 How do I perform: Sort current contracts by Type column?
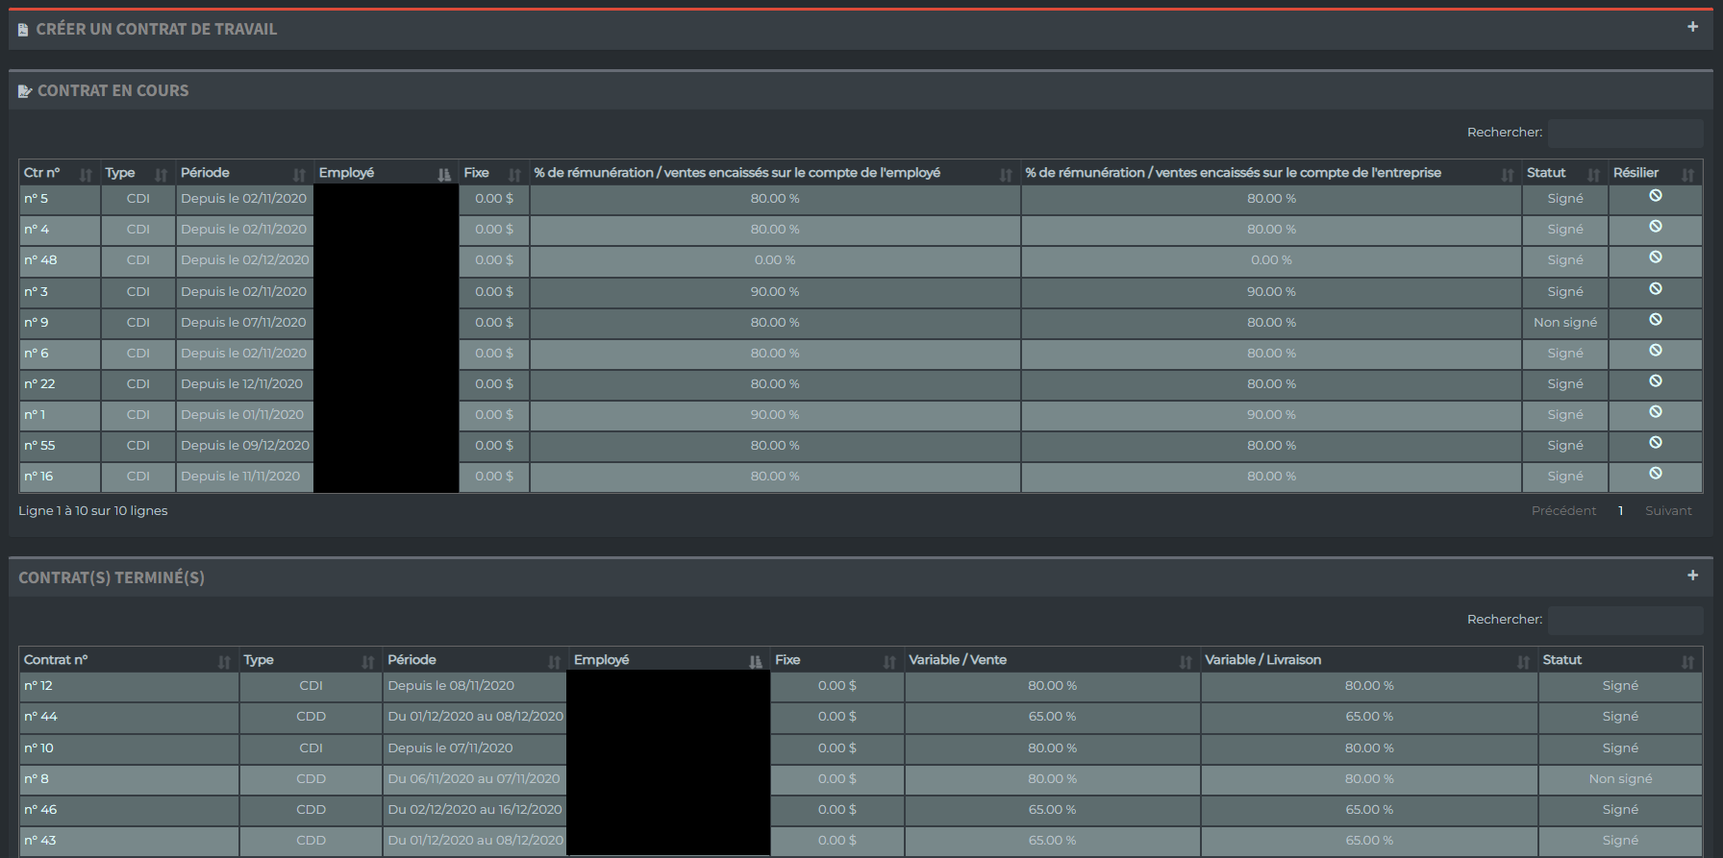pyautogui.click(x=137, y=172)
